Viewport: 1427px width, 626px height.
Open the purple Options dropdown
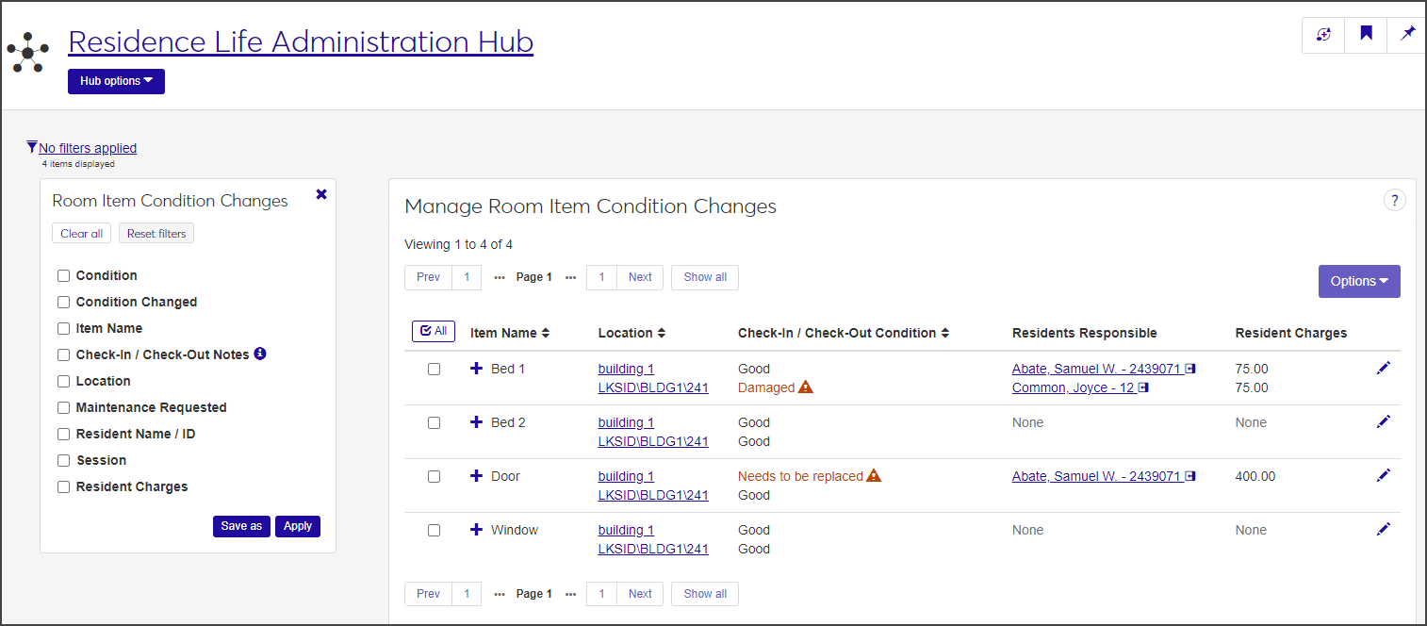[1358, 281]
